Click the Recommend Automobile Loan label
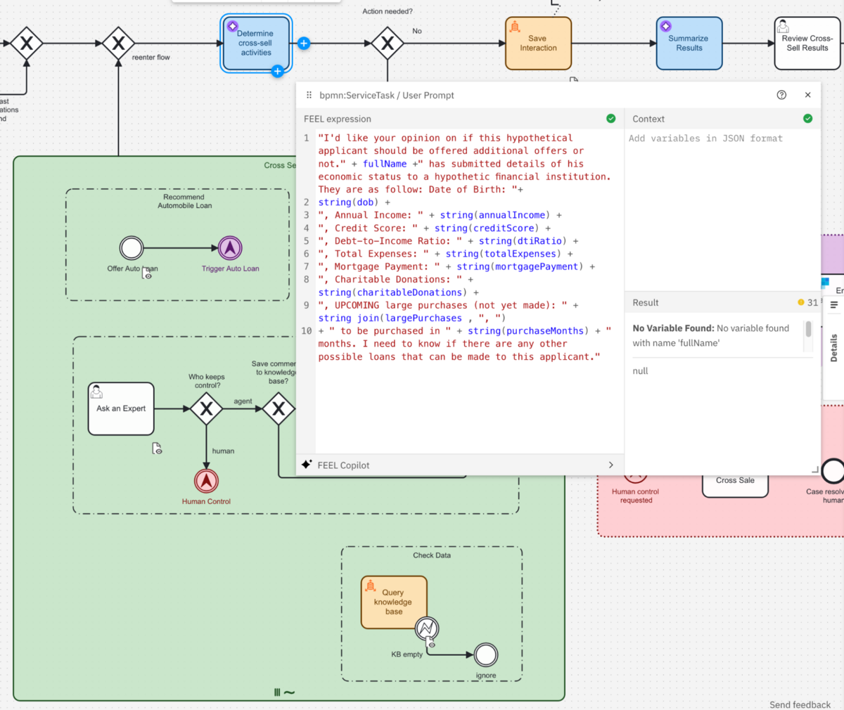 (x=184, y=202)
